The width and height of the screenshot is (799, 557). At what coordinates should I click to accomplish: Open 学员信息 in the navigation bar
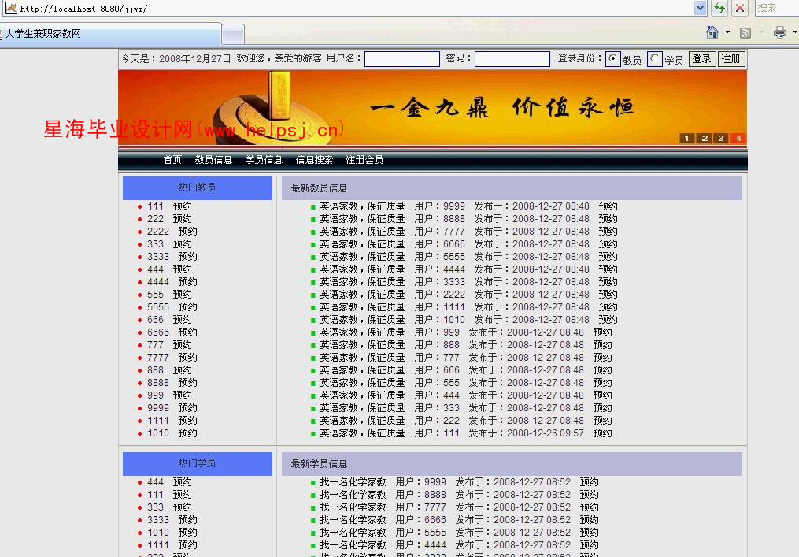pos(264,160)
